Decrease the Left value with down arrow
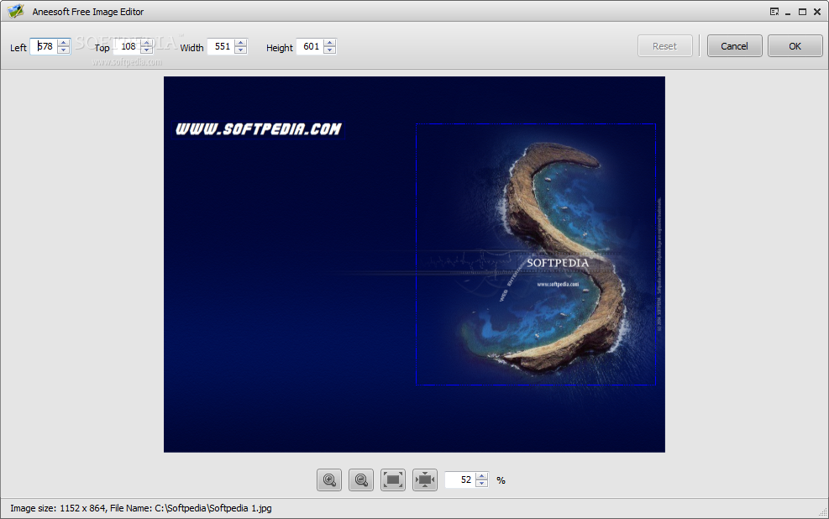Screen dimensions: 829x519 point(64,50)
